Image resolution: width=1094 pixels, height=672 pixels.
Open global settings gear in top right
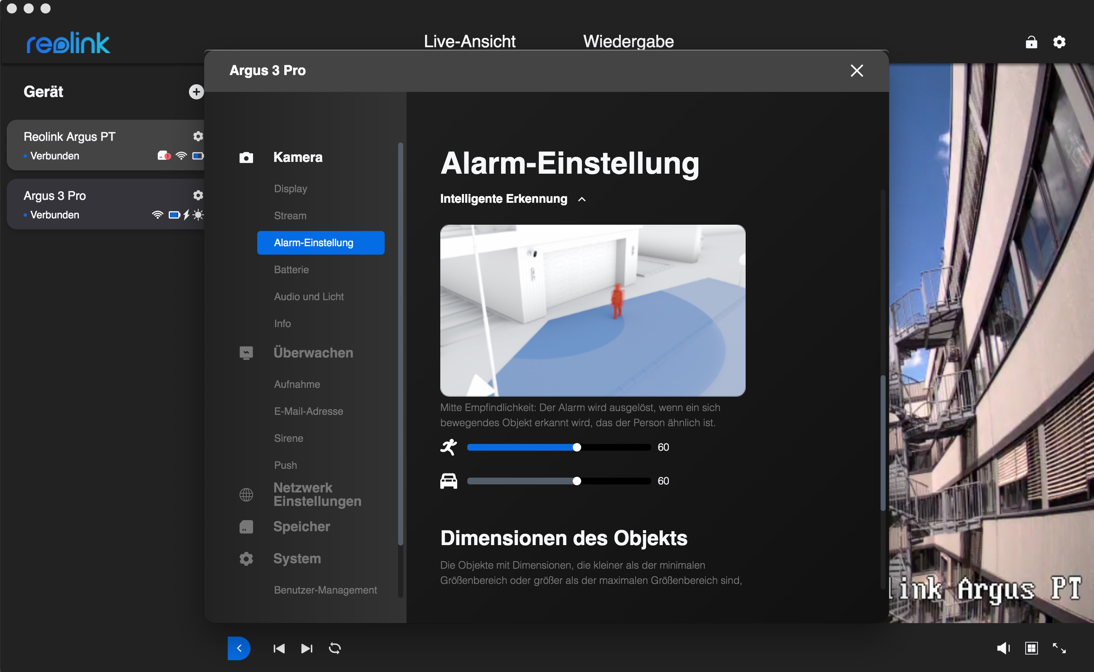point(1059,42)
